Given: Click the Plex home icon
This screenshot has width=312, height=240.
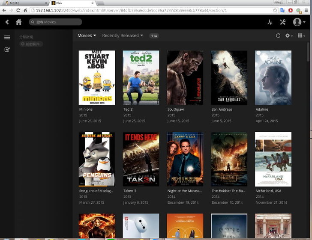Looking at the screenshot, I should tap(19, 22).
